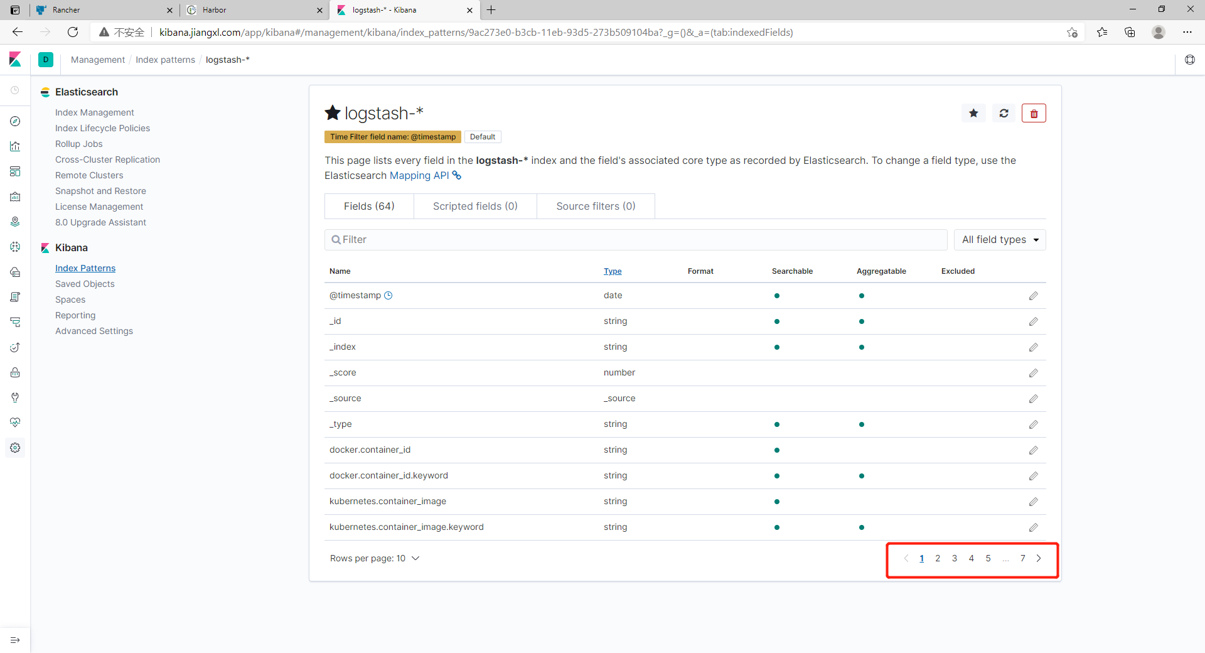Edit the @timestamp field pencil icon
This screenshot has width=1205, height=653.
pyautogui.click(x=1033, y=296)
